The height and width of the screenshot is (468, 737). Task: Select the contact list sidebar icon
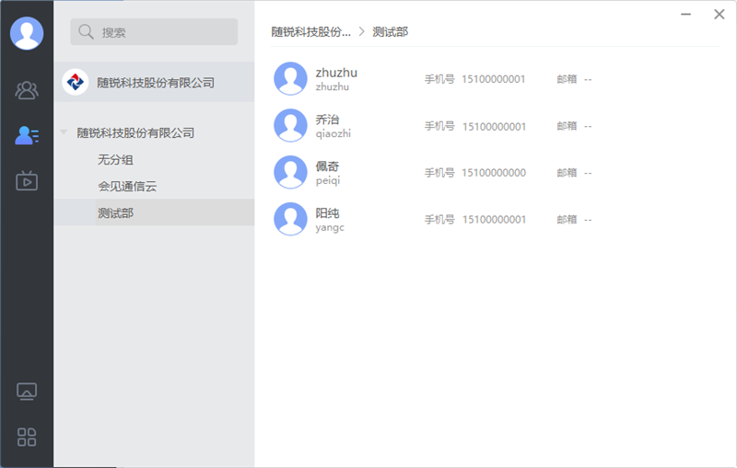pos(27,135)
